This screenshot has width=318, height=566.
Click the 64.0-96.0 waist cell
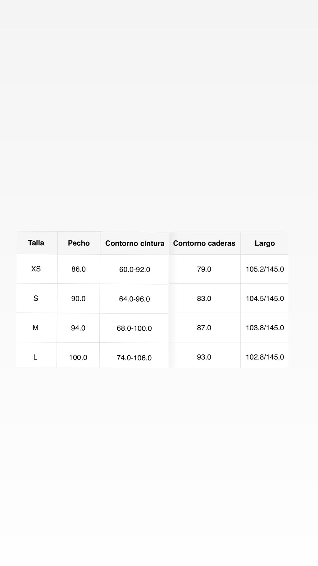click(134, 299)
